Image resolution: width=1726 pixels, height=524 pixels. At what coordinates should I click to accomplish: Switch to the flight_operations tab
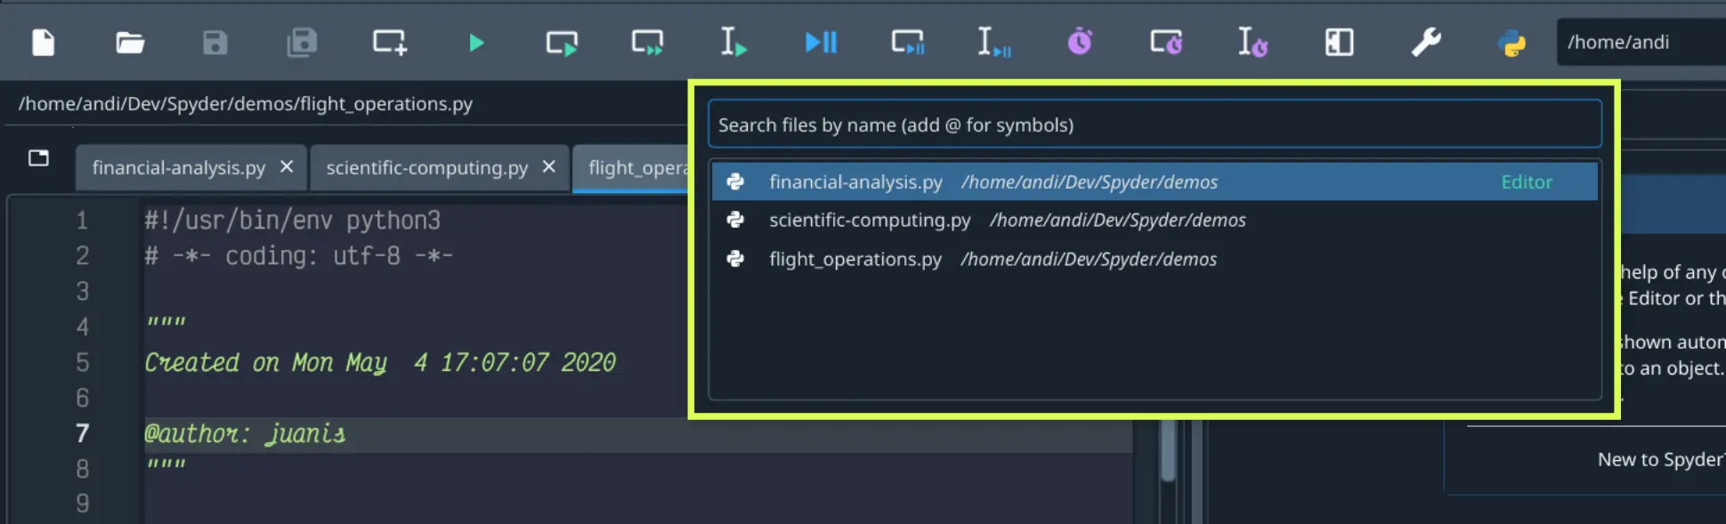(632, 167)
